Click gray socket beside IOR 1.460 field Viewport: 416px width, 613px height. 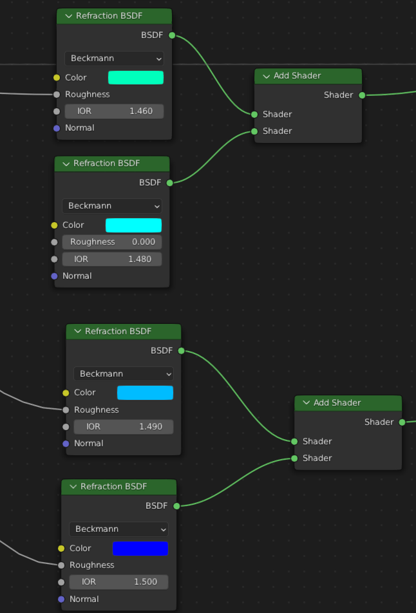click(x=57, y=111)
